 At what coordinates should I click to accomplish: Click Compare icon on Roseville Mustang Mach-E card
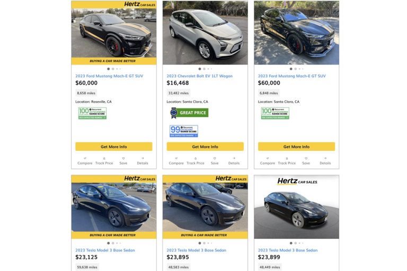85,158
